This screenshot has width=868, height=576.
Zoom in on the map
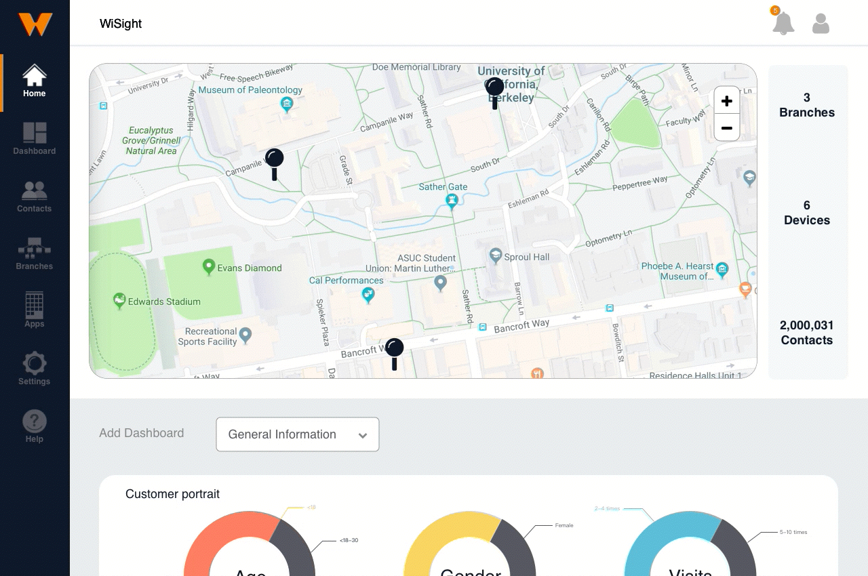pyautogui.click(x=727, y=101)
